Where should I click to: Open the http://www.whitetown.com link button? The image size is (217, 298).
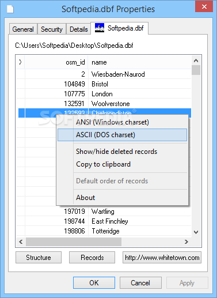coord(162,258)
